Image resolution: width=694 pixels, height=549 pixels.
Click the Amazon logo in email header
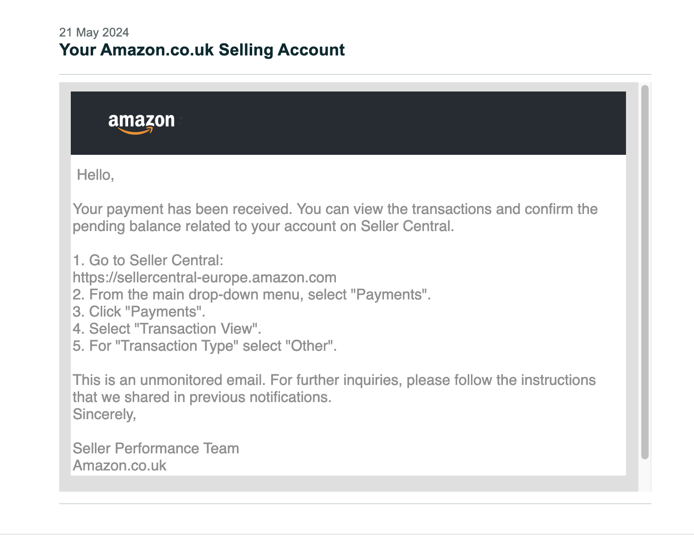[x=141, y=124]
